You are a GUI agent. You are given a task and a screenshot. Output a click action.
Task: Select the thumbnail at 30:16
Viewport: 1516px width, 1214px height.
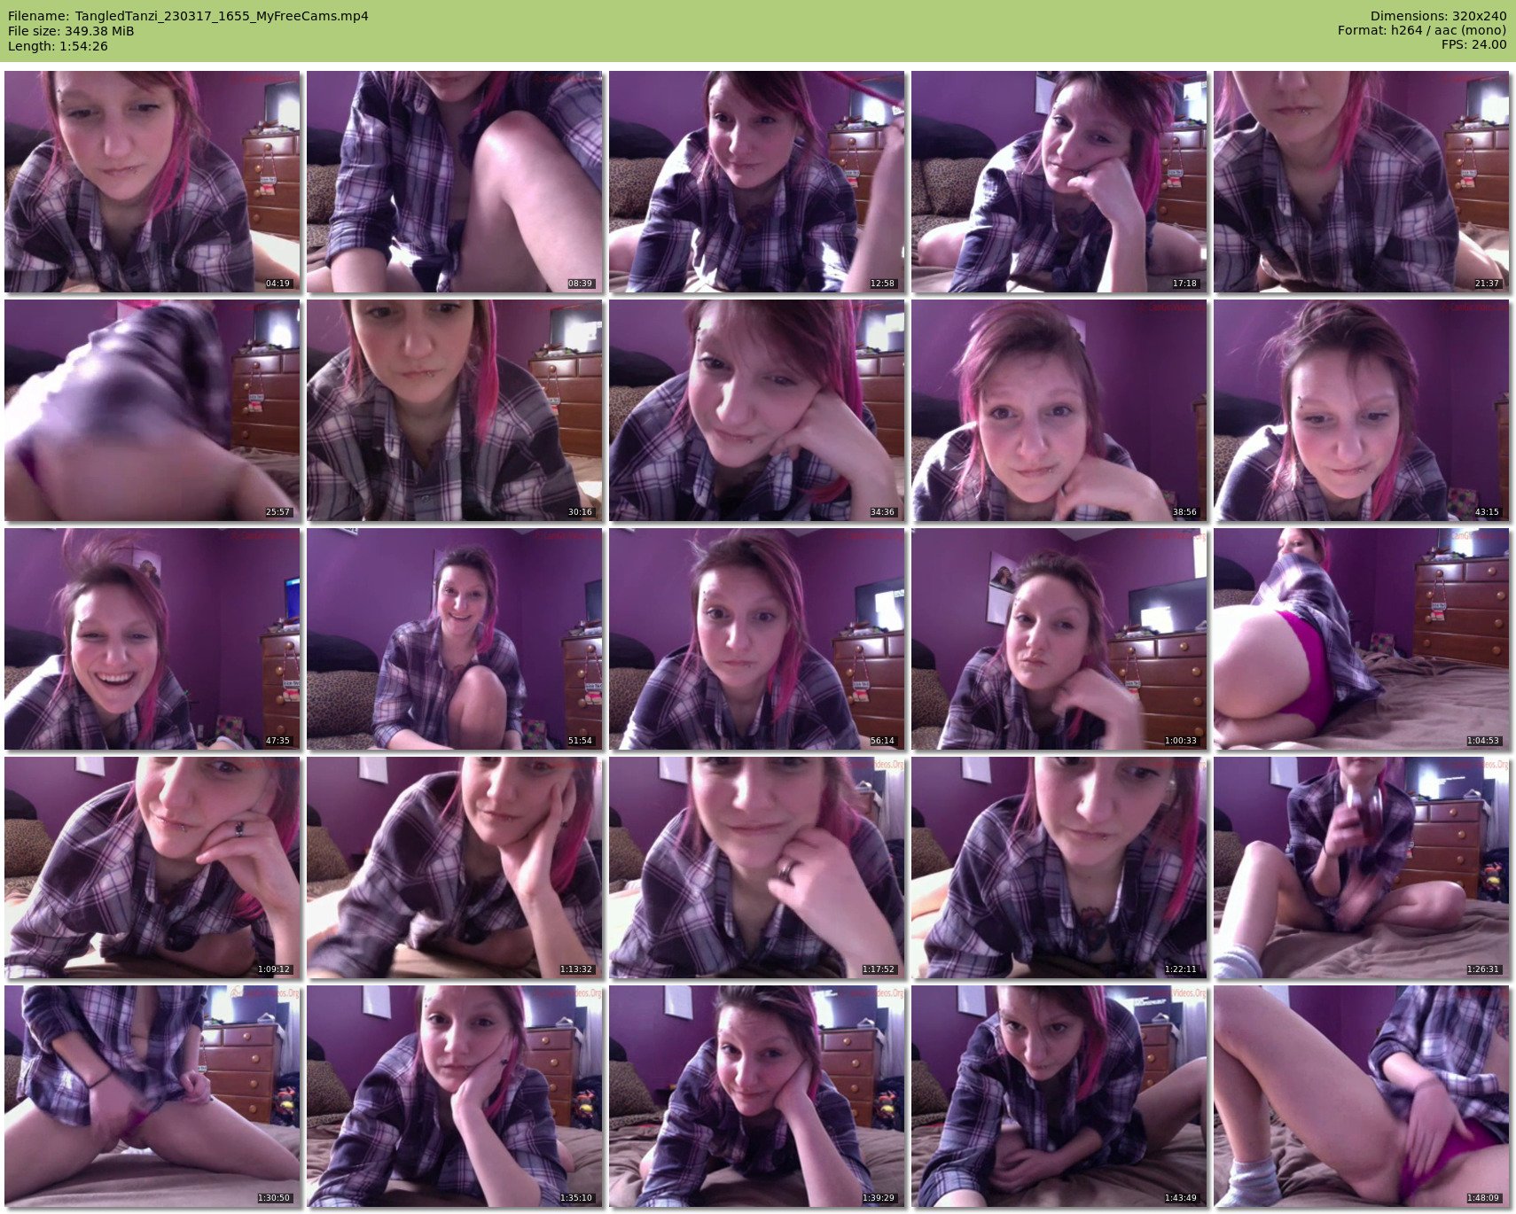tap(454, 410)
